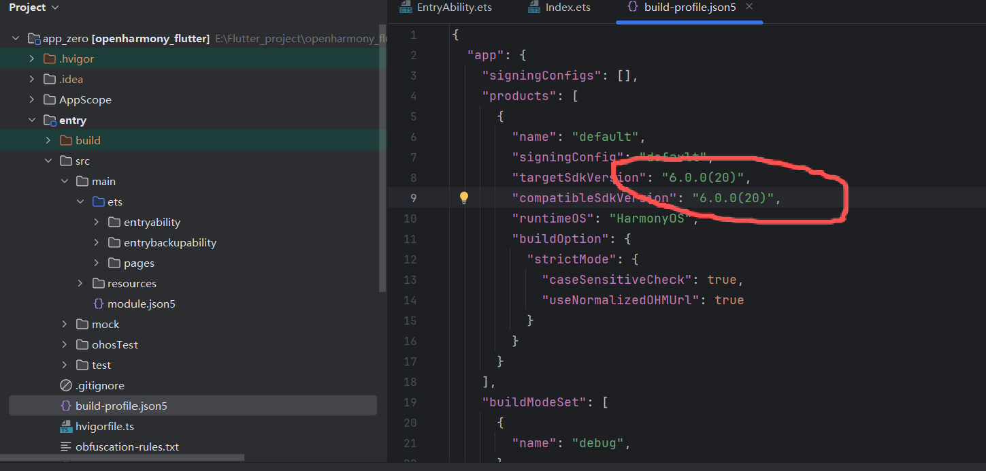This screenshot has height=471, width=986.
Task: Collapse the ets folder
Action: coord(80,202)
